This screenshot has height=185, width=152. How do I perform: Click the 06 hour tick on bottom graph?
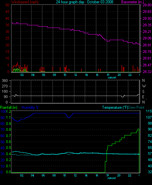(x=43, y=175)
